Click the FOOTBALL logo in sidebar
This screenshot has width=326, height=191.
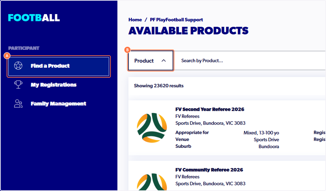[34, 18]
